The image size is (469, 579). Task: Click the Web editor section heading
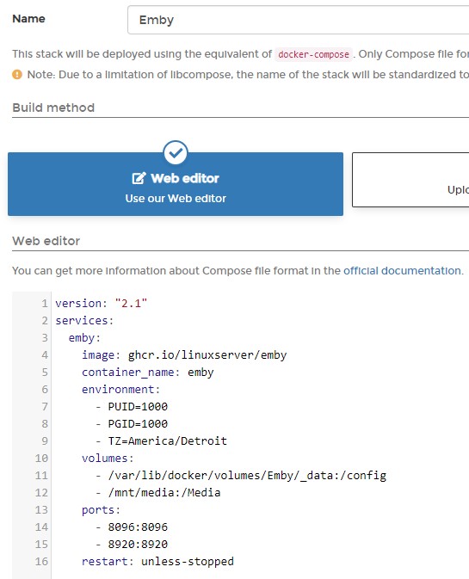point(46,241)
